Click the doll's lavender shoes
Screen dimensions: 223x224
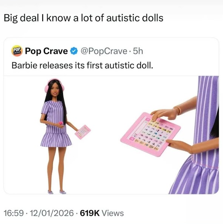[x=57, y=192]
